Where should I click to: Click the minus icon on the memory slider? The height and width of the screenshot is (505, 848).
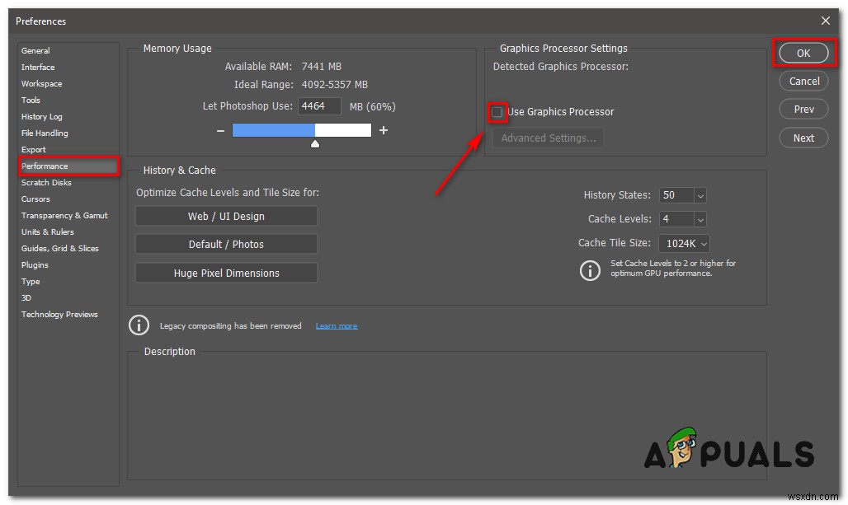[220, 129]
